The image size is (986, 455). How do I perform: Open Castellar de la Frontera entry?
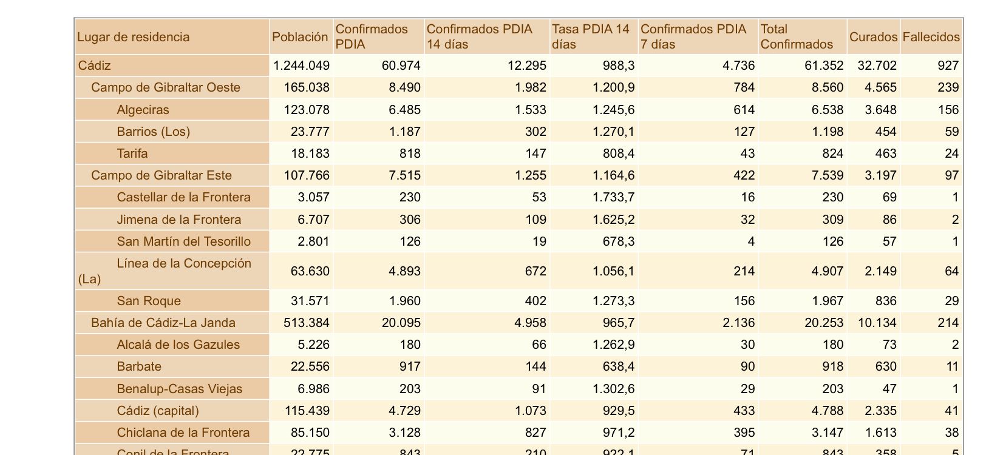click(x=183, y=197)
